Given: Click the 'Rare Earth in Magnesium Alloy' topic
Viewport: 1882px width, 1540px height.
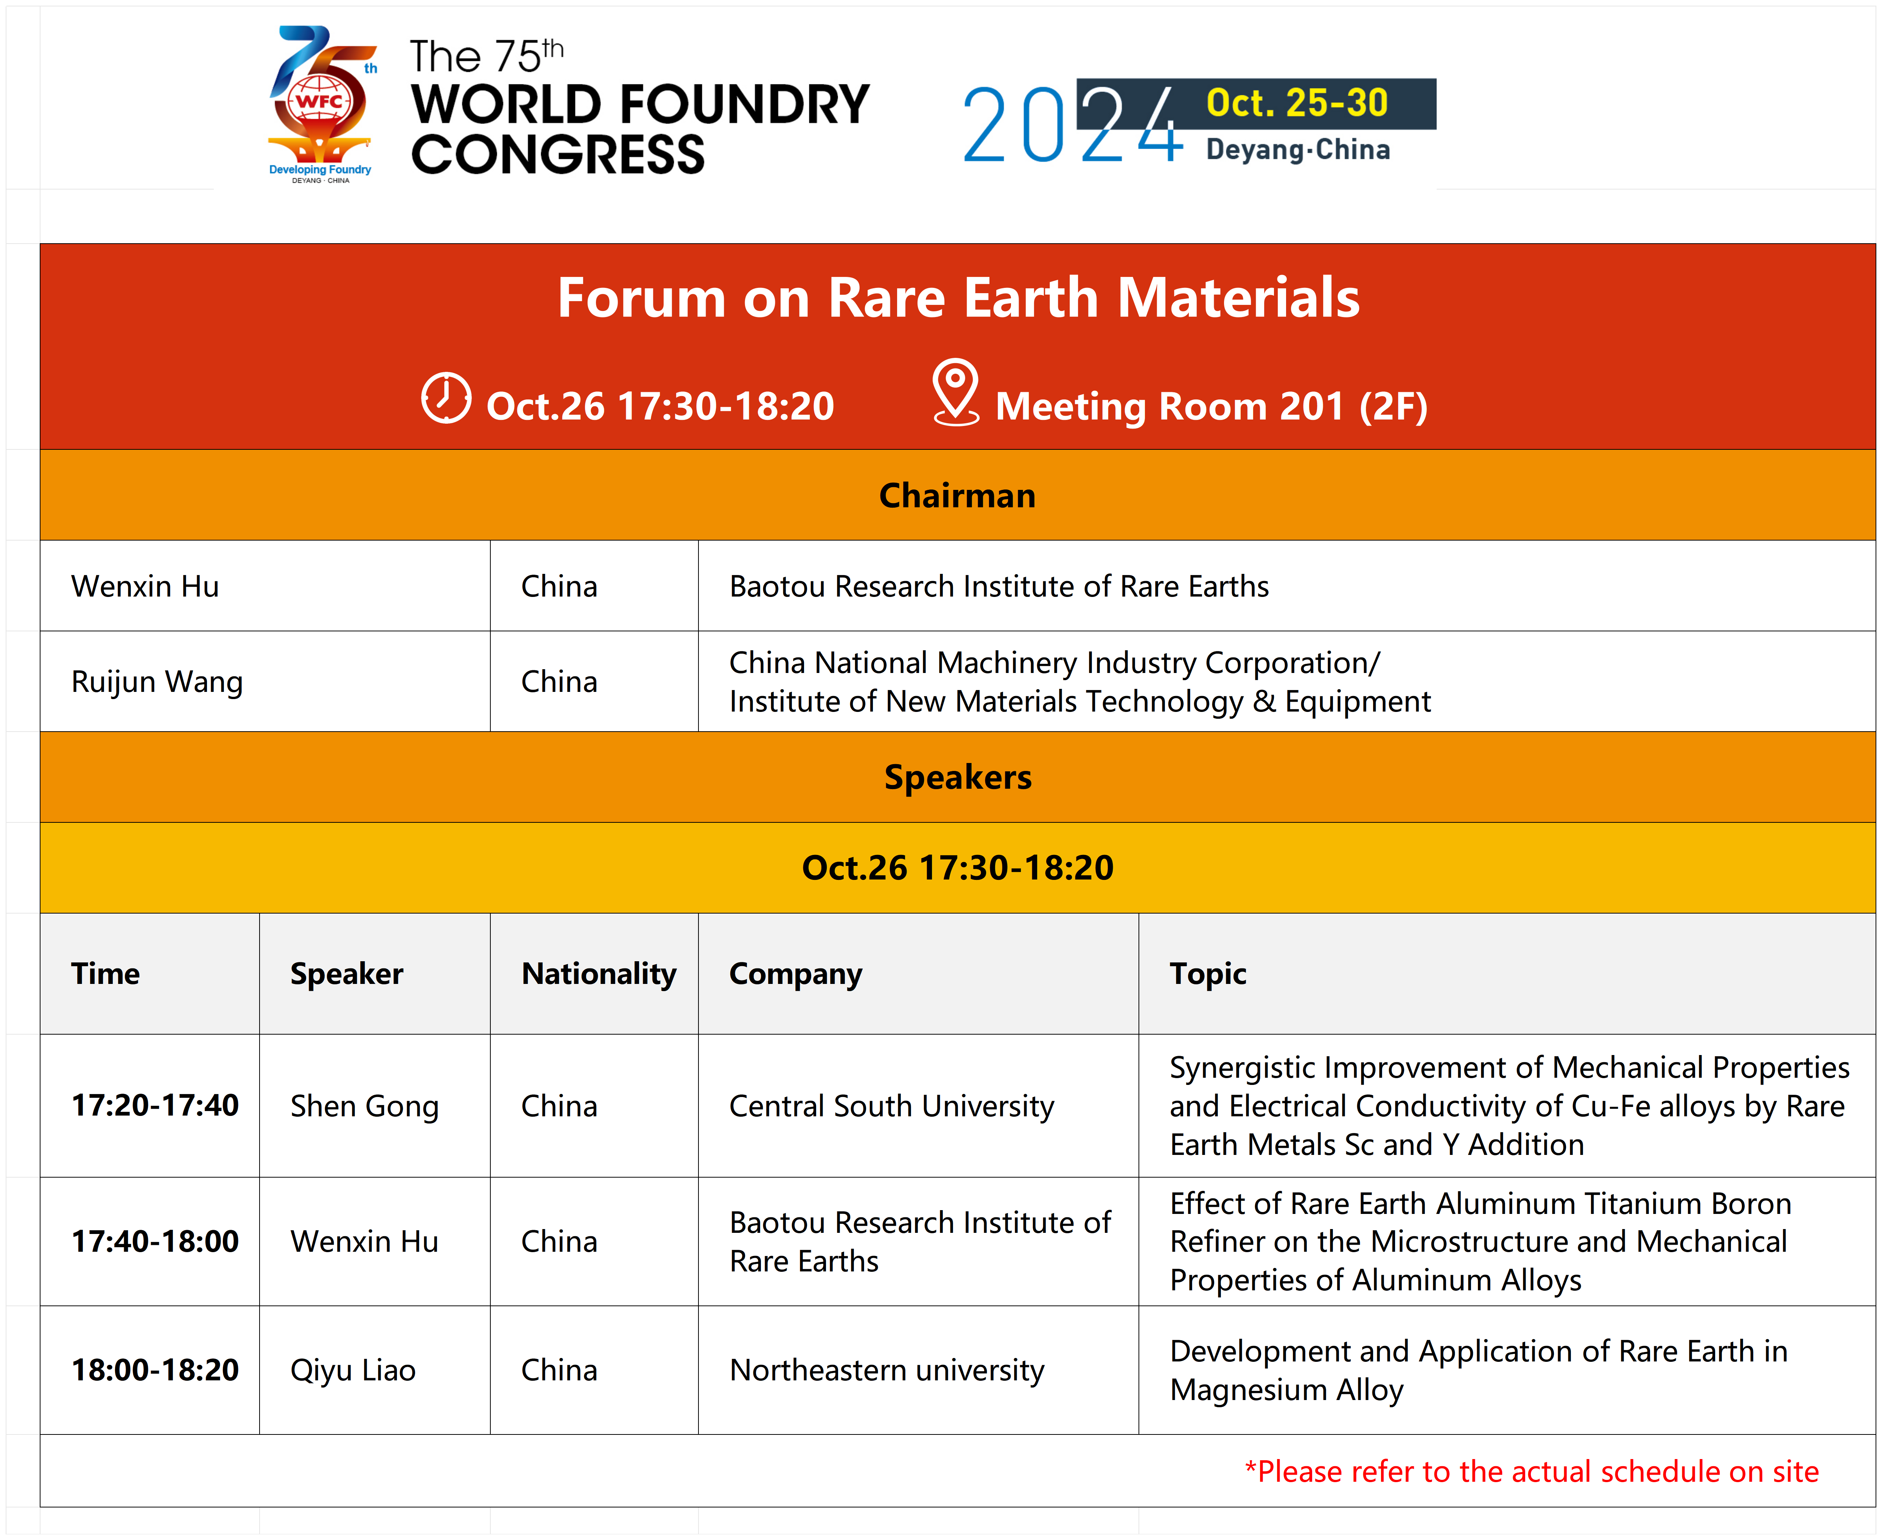Looking at the screenshot, I should 1478,1371.
